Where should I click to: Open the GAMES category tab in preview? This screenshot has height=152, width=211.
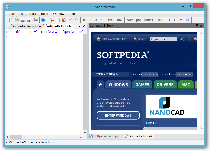[142, 85]
